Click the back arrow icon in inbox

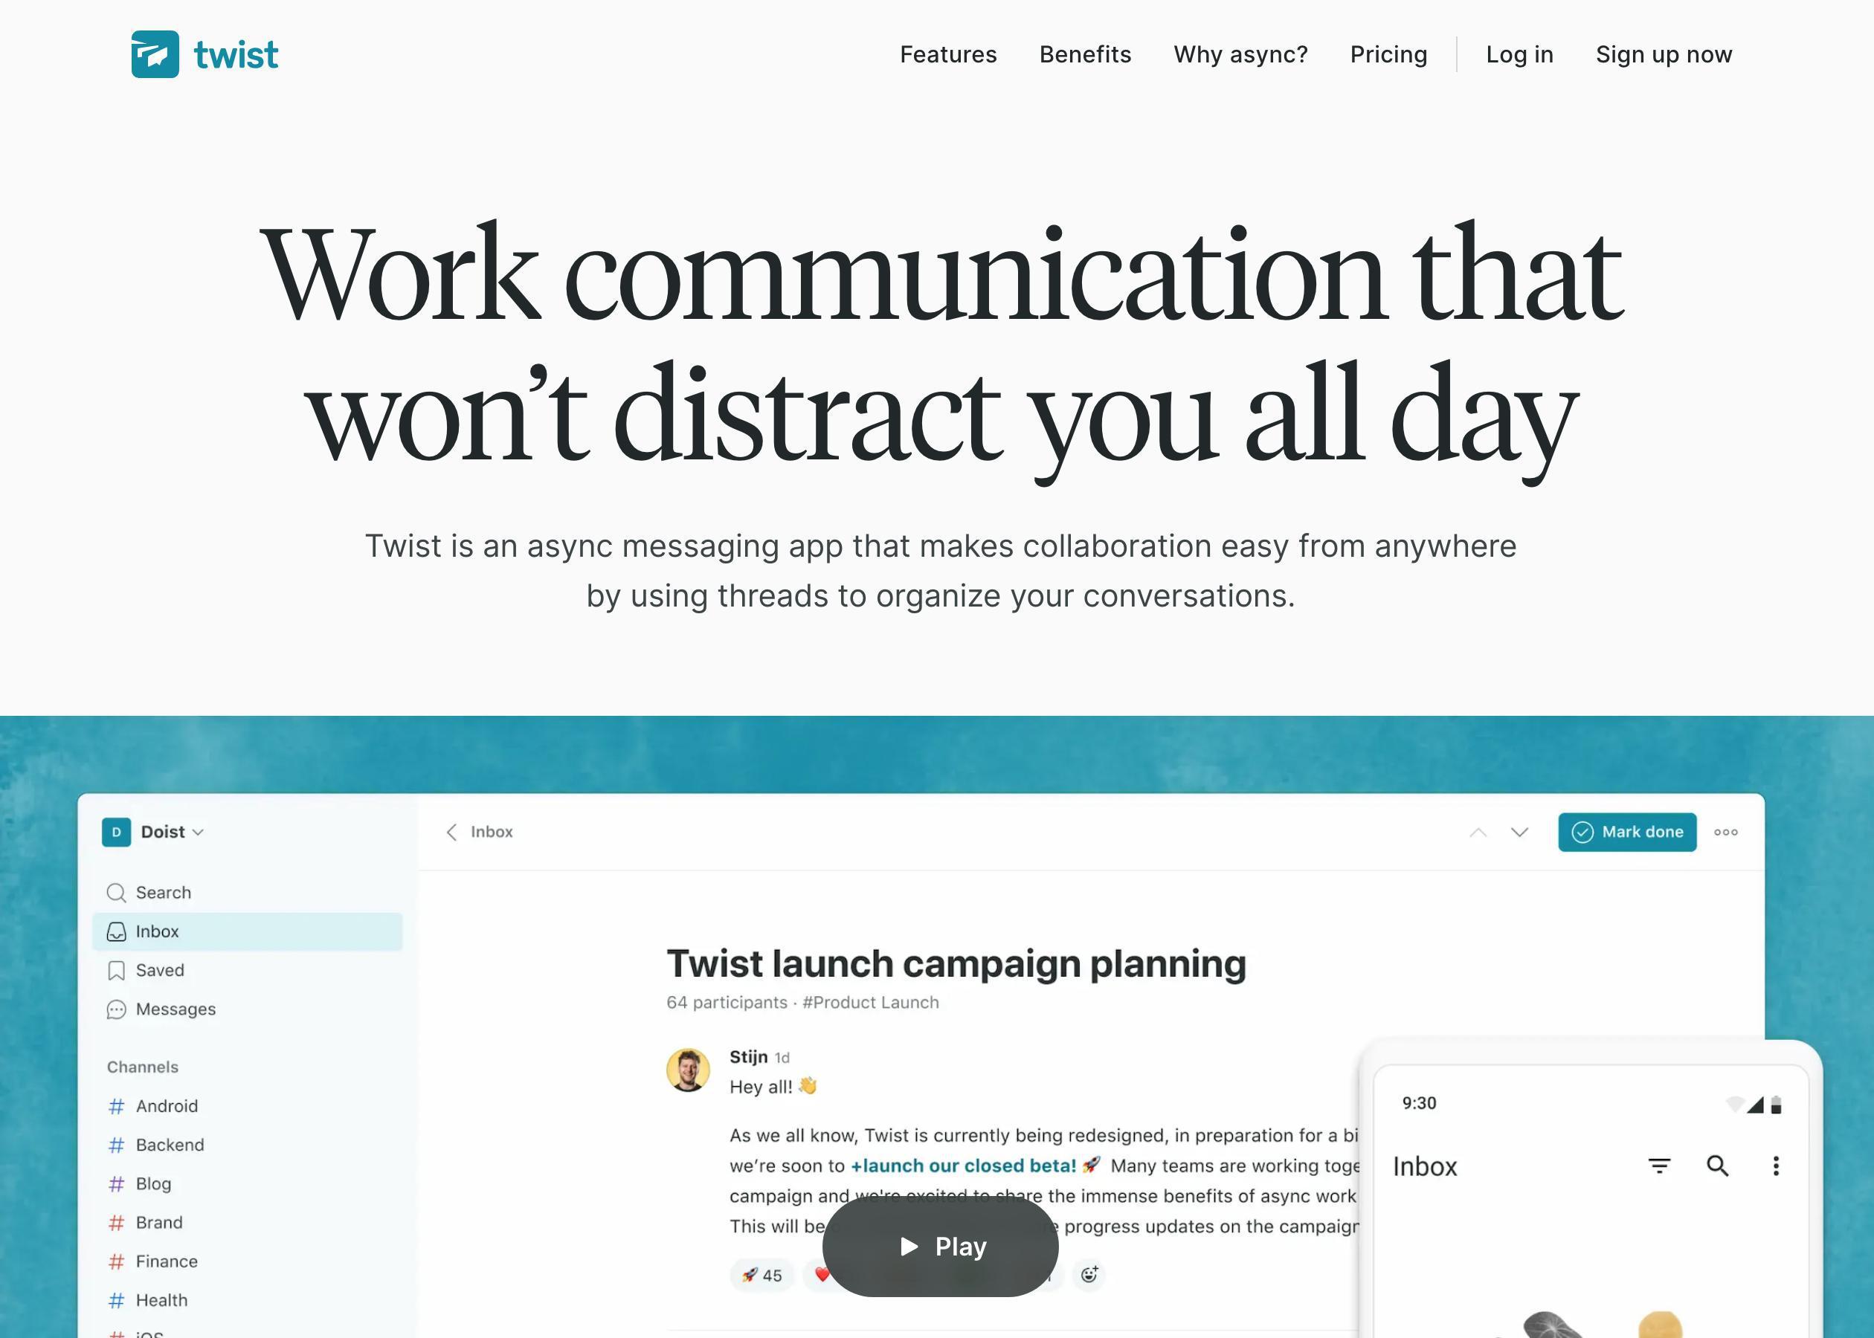point(454,831)
